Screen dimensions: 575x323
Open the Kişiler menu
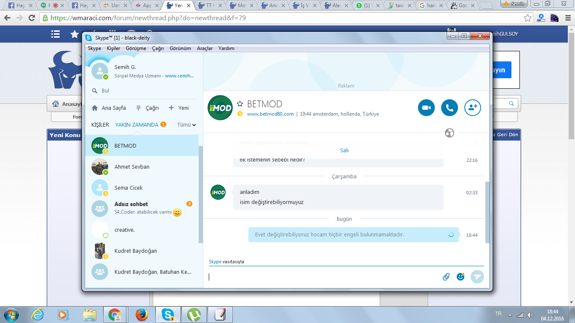coord(114,48)
